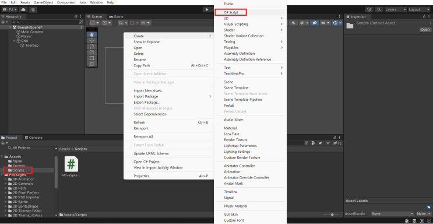Click search by type icon in Project
The width and height of the screenshot is (433, 224).
(313, 143)
